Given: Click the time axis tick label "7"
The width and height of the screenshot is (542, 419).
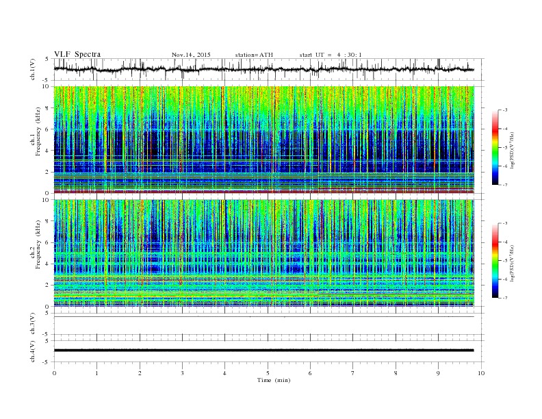Looking at the screenshot, I should (353, 373).
